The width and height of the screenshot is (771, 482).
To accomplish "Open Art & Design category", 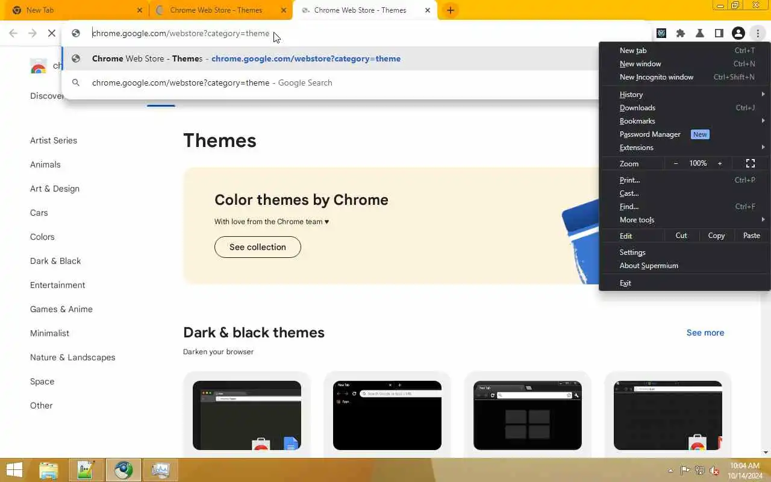I will [x=55, y=189].
